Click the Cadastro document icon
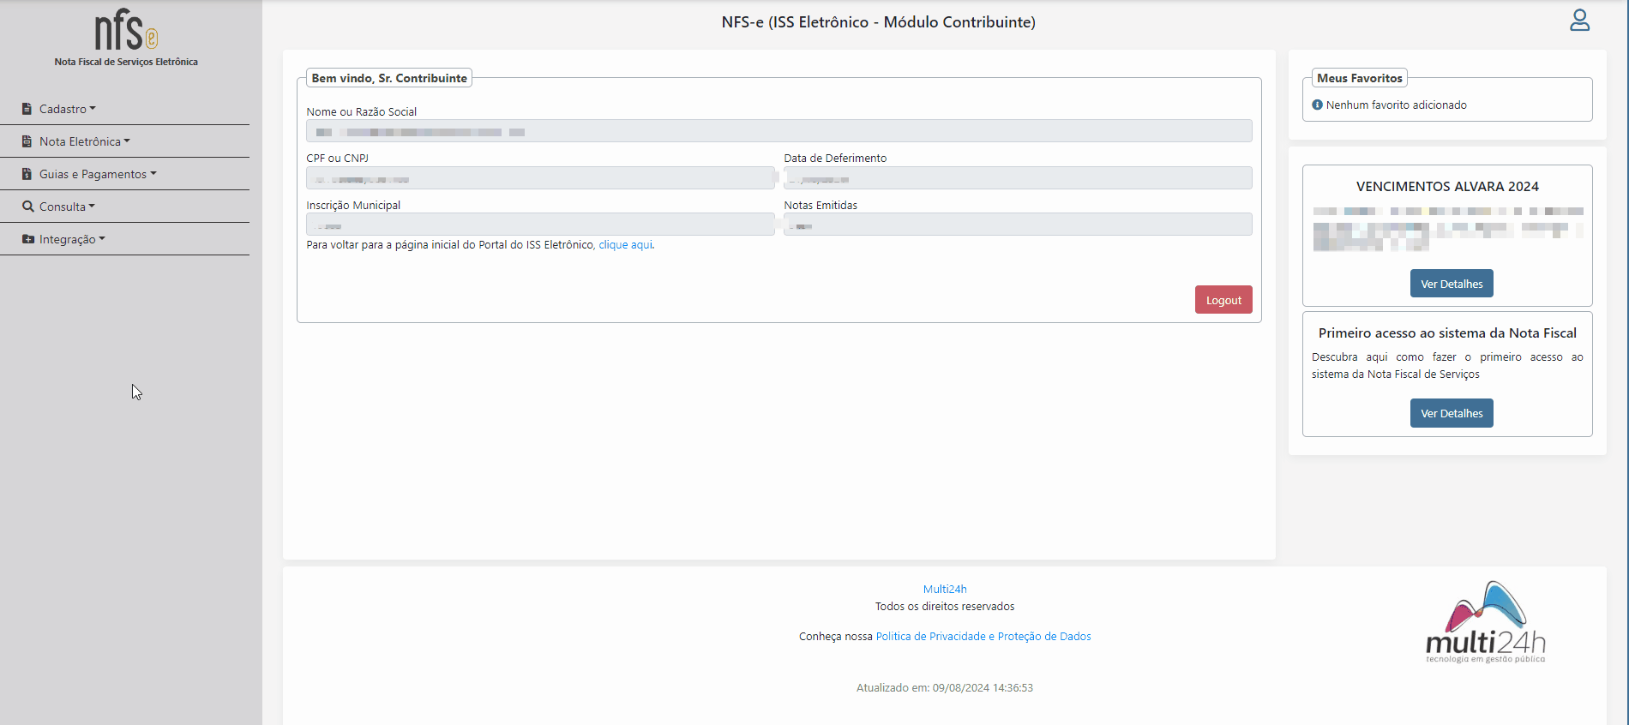The width and height of the screenshot is (1629, 725). 27,109
